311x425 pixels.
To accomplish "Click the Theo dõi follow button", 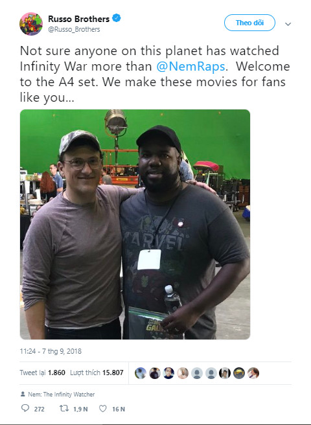I will pyautogui.click(x=249, y=23).
